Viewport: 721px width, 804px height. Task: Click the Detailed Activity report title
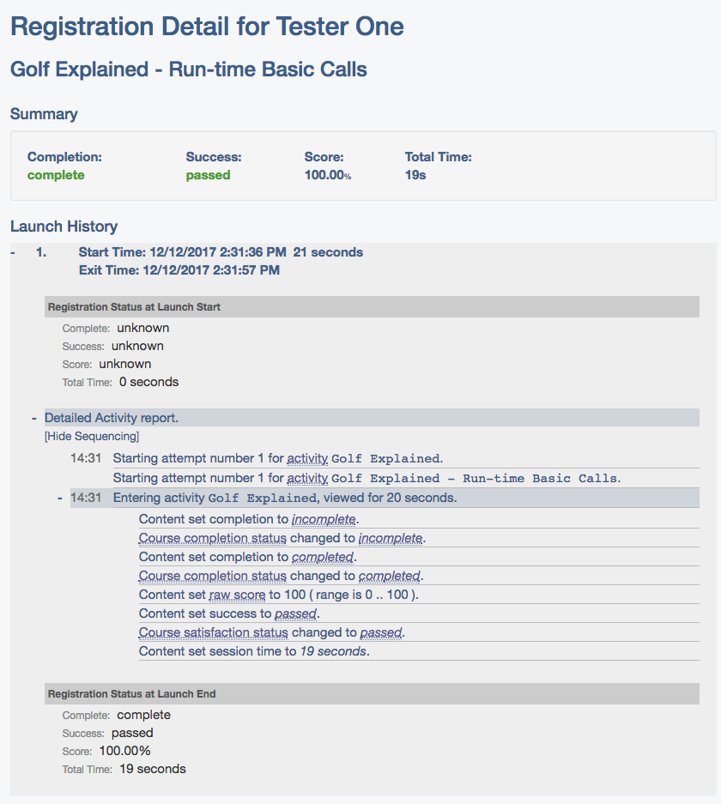112,418
